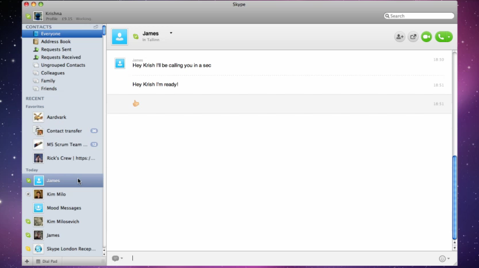Click James's avatar in conversation header
The width and height of the screenshot is (479, 268).
tap(120, 37)
